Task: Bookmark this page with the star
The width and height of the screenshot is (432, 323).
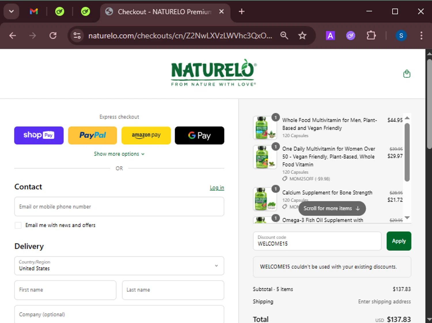Action: click(x=302, y=36)
